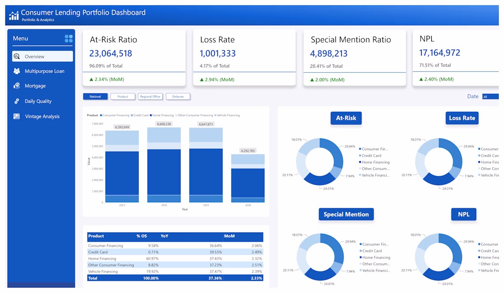Click the NPL chart title button
This screenshot has height=293, width=504.
[x=464, y=214]
